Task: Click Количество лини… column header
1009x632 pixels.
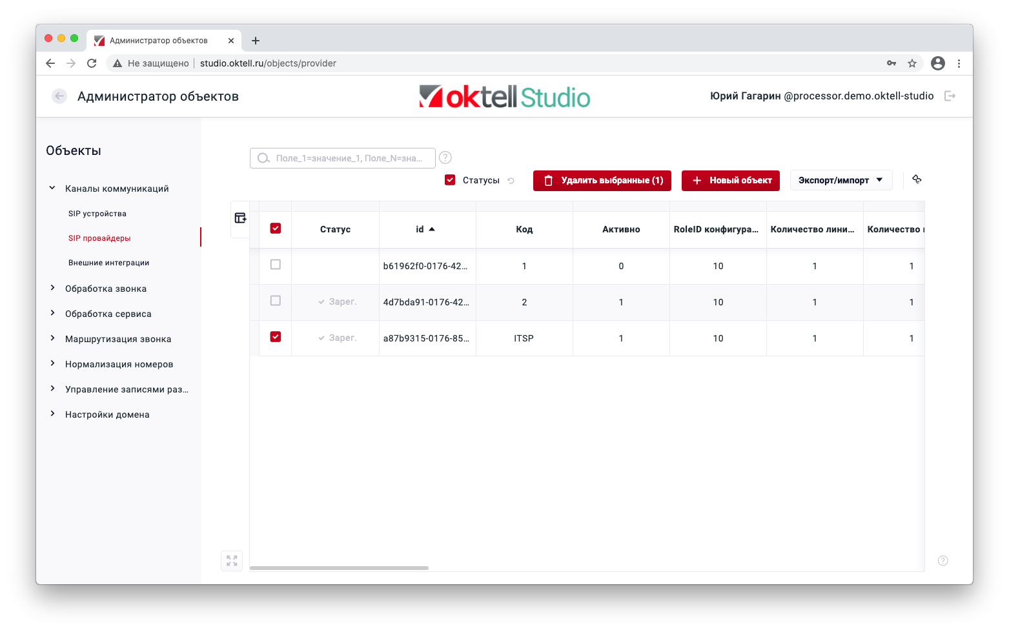Action: (815, 229)
